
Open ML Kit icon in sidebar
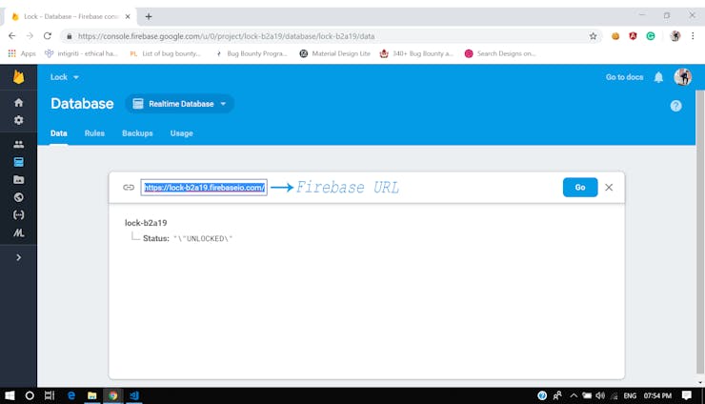point(18,232)
